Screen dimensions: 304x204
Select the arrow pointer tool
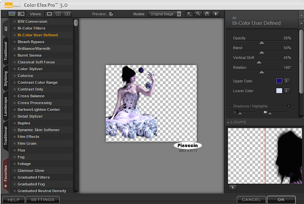coord(190,14)
